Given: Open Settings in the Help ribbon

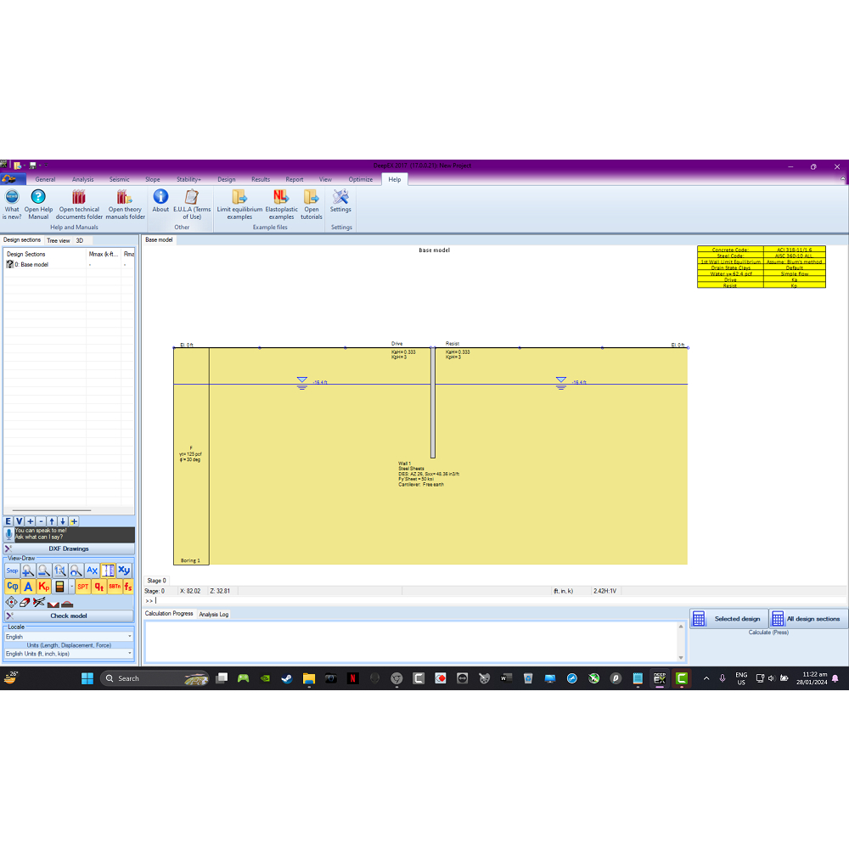Looking at the screenshot, I should pyautogui.click(x=340, y=203).
